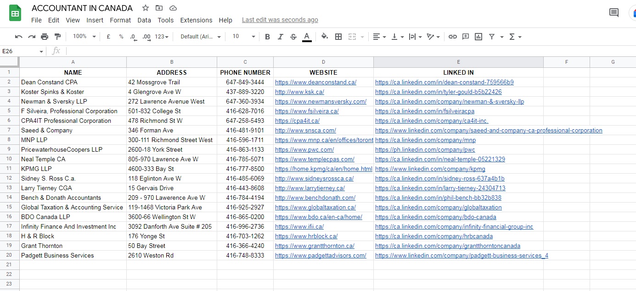This screenshot has width=636, height=291.
Task: Open the ksk.ca website link
Action: [299, 92]
